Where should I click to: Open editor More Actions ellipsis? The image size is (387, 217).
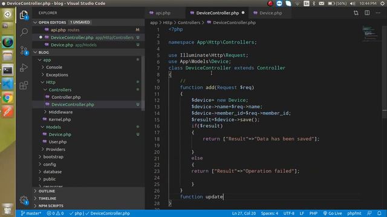(378, 13)
